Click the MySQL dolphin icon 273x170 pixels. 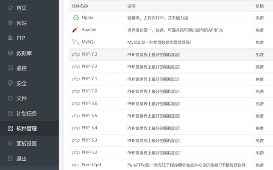(76, 42)
